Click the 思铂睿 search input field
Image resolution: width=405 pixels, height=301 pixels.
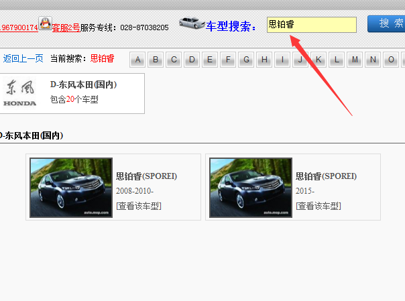coord(312,25)
